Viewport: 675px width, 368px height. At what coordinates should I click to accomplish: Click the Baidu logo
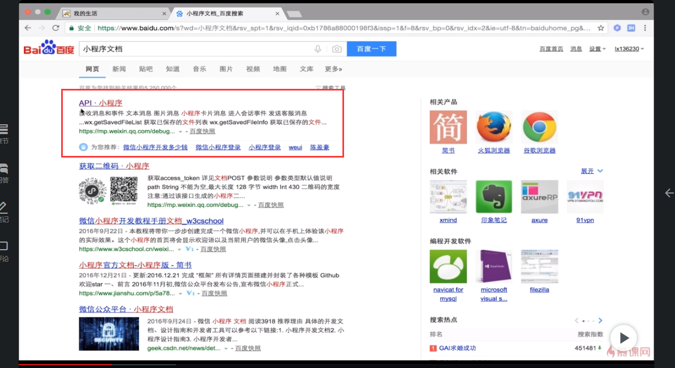tap(49, 48)
